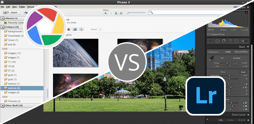Open the Folder menu
Viewport: 254px width, 124px height.
22,7
